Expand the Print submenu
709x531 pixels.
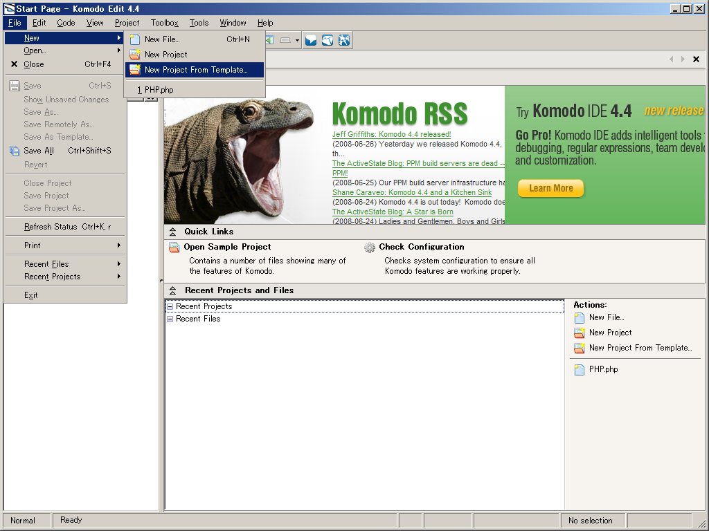click(64, 245)
